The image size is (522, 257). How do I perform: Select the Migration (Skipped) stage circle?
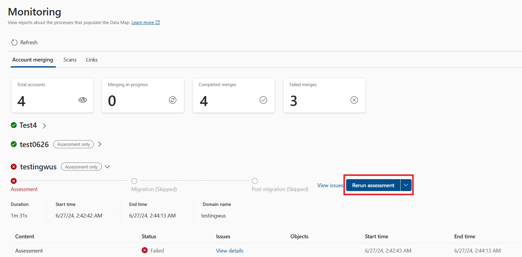pos(134,181)
